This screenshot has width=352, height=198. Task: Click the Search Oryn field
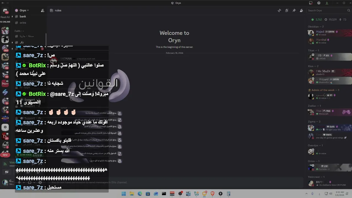click(329, 10)
